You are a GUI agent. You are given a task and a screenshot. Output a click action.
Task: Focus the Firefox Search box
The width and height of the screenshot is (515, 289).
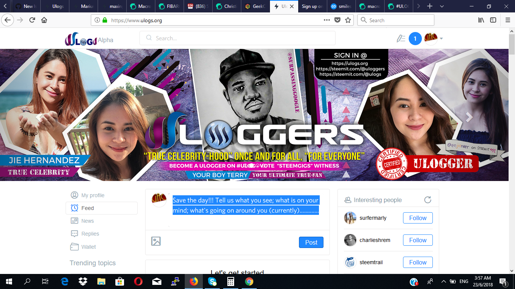tap(395, 20)
